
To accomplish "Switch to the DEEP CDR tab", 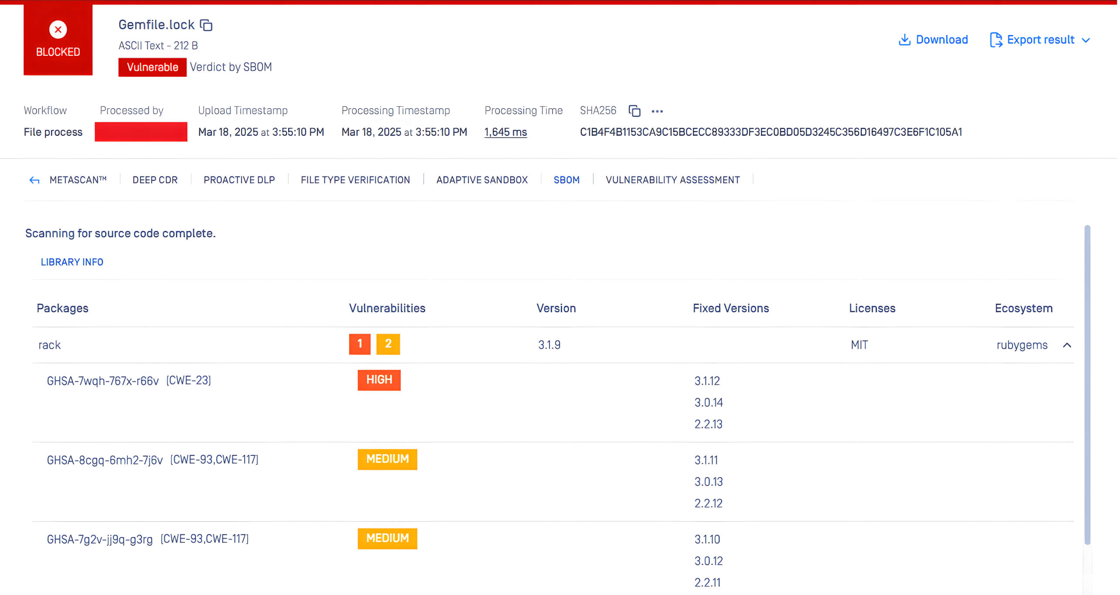I will pyautogui.click(x=155, y=180).
